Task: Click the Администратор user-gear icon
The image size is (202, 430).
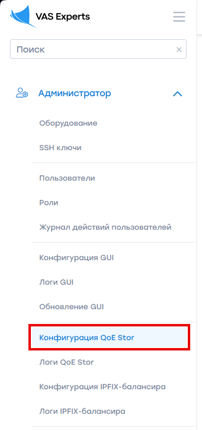Action: coord(22,94)
